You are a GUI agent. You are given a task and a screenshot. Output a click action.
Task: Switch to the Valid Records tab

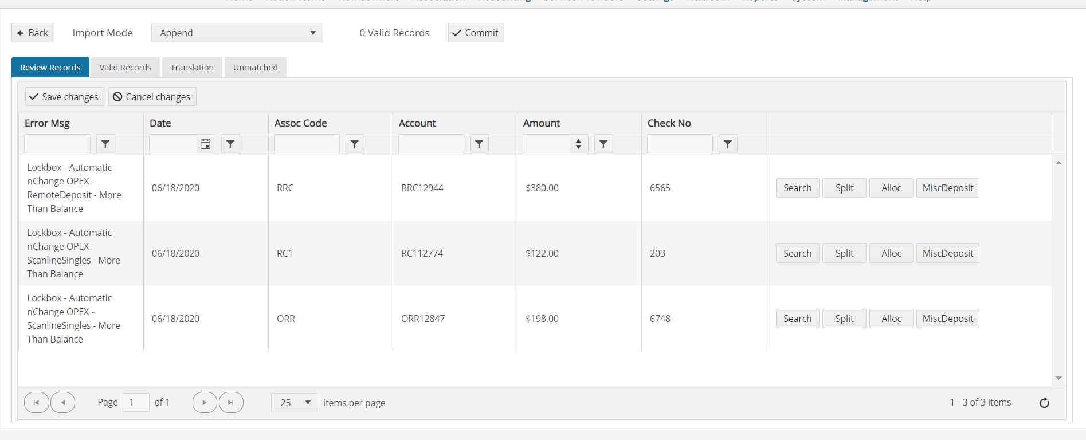(126, 68)
